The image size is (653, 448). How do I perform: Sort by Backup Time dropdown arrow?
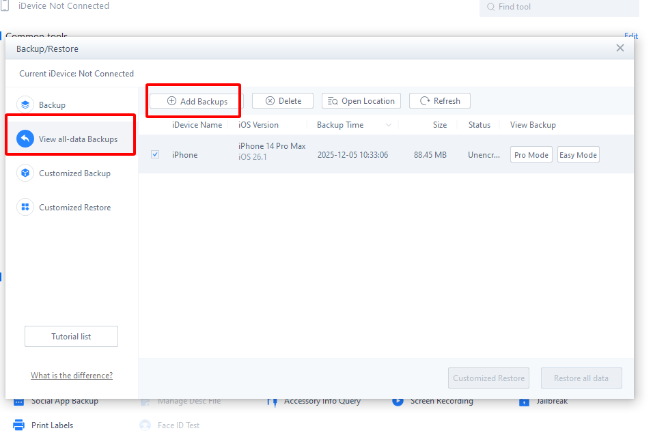[x=389, y=125]
